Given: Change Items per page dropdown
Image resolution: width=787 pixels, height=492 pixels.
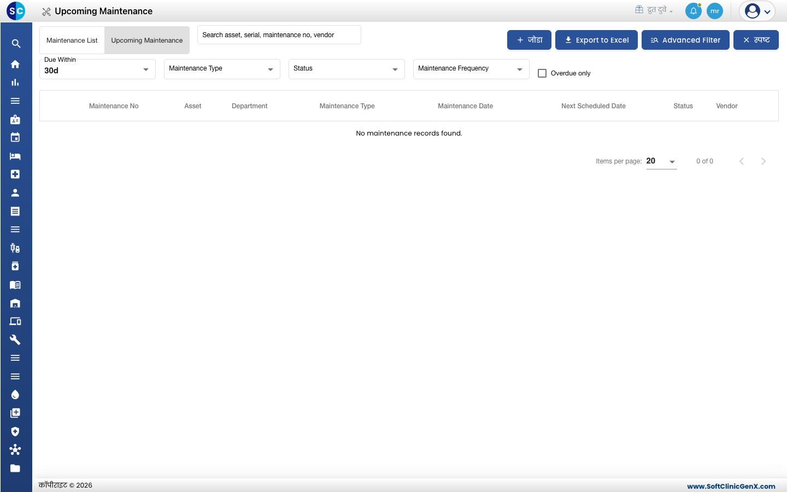Looking at the screenshot, I should (661, 161).
